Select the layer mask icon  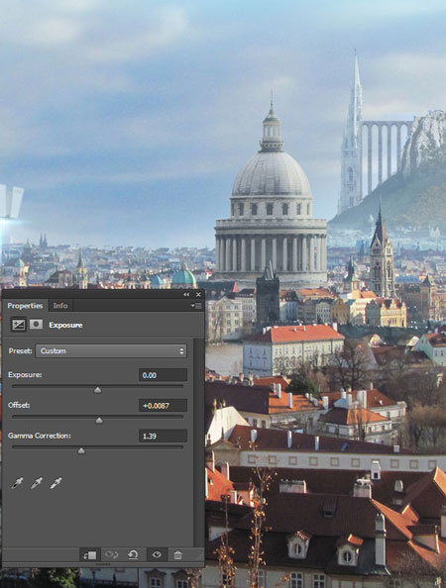tap(36, 324)
